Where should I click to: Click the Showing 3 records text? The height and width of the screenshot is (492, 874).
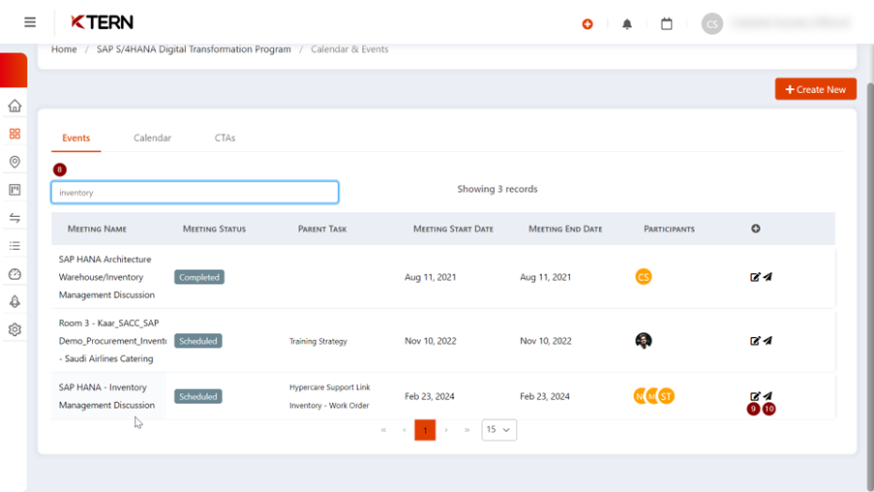497,189
